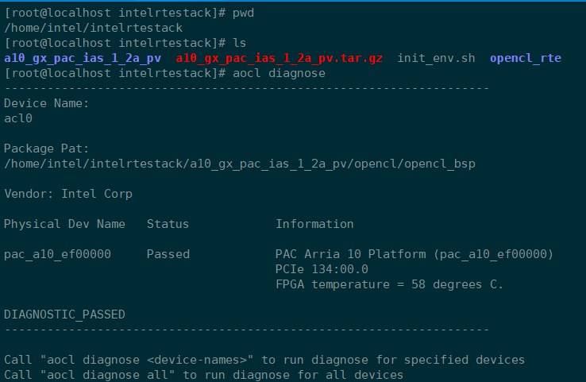Click the pac_a10_ef00000 physical device entry

(x=57, y=254)
